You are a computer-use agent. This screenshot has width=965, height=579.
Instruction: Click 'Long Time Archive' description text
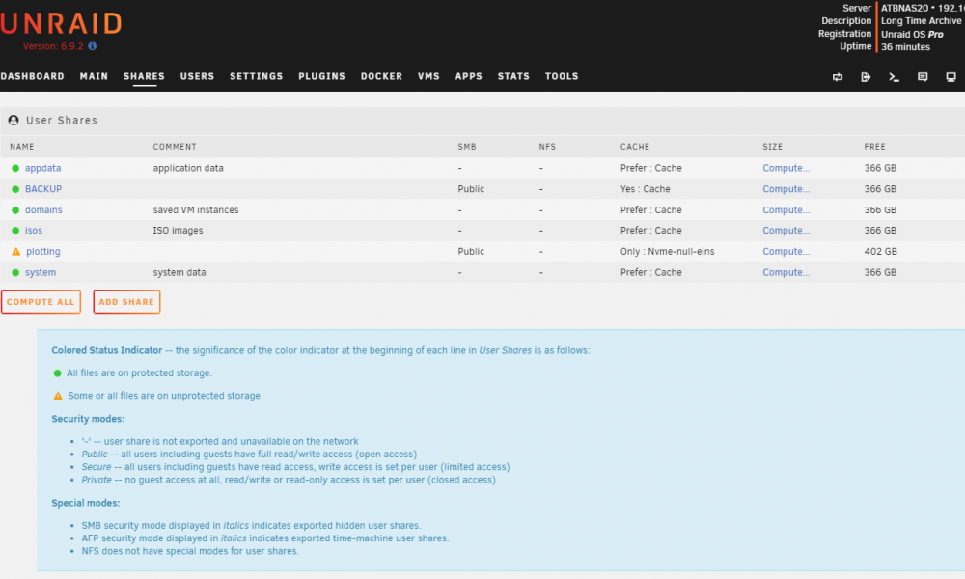tap(922, 21)
